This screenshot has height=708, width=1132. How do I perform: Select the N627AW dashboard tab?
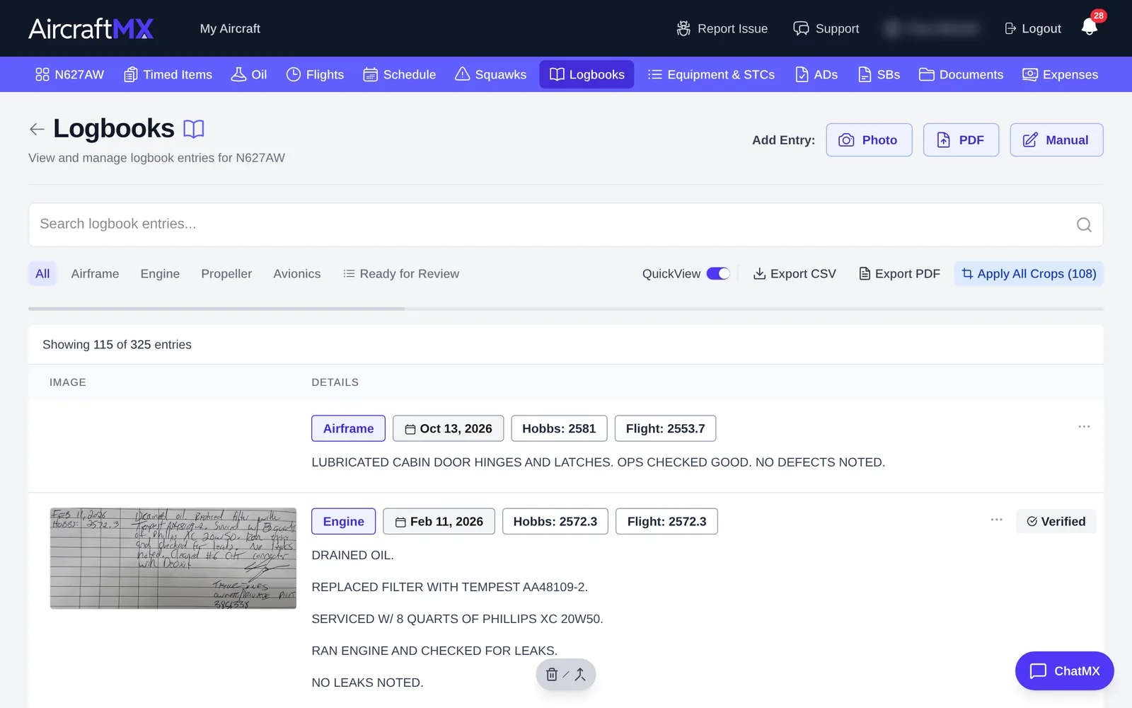pos(70,74)
